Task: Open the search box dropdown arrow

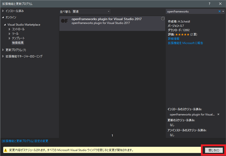Action: (223, 12)
